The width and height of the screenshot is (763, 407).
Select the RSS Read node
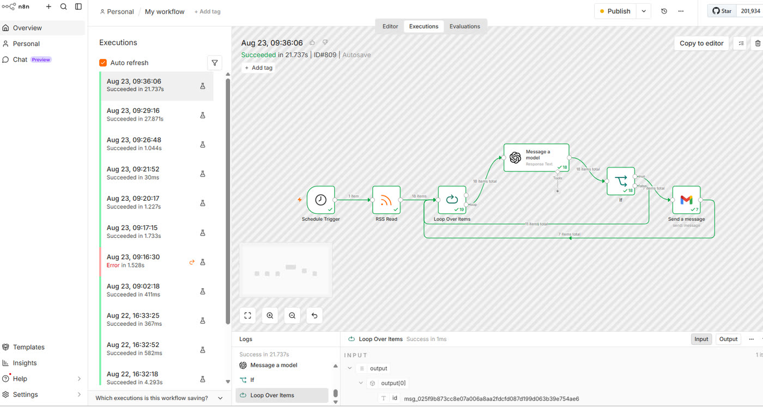tap(386, 200)
